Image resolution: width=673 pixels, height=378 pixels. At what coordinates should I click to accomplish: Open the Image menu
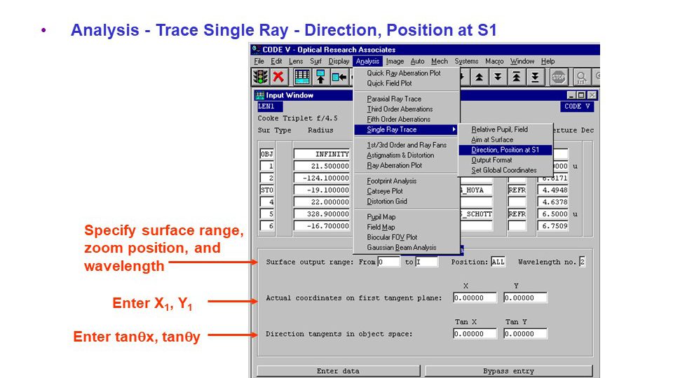(395, 62)
